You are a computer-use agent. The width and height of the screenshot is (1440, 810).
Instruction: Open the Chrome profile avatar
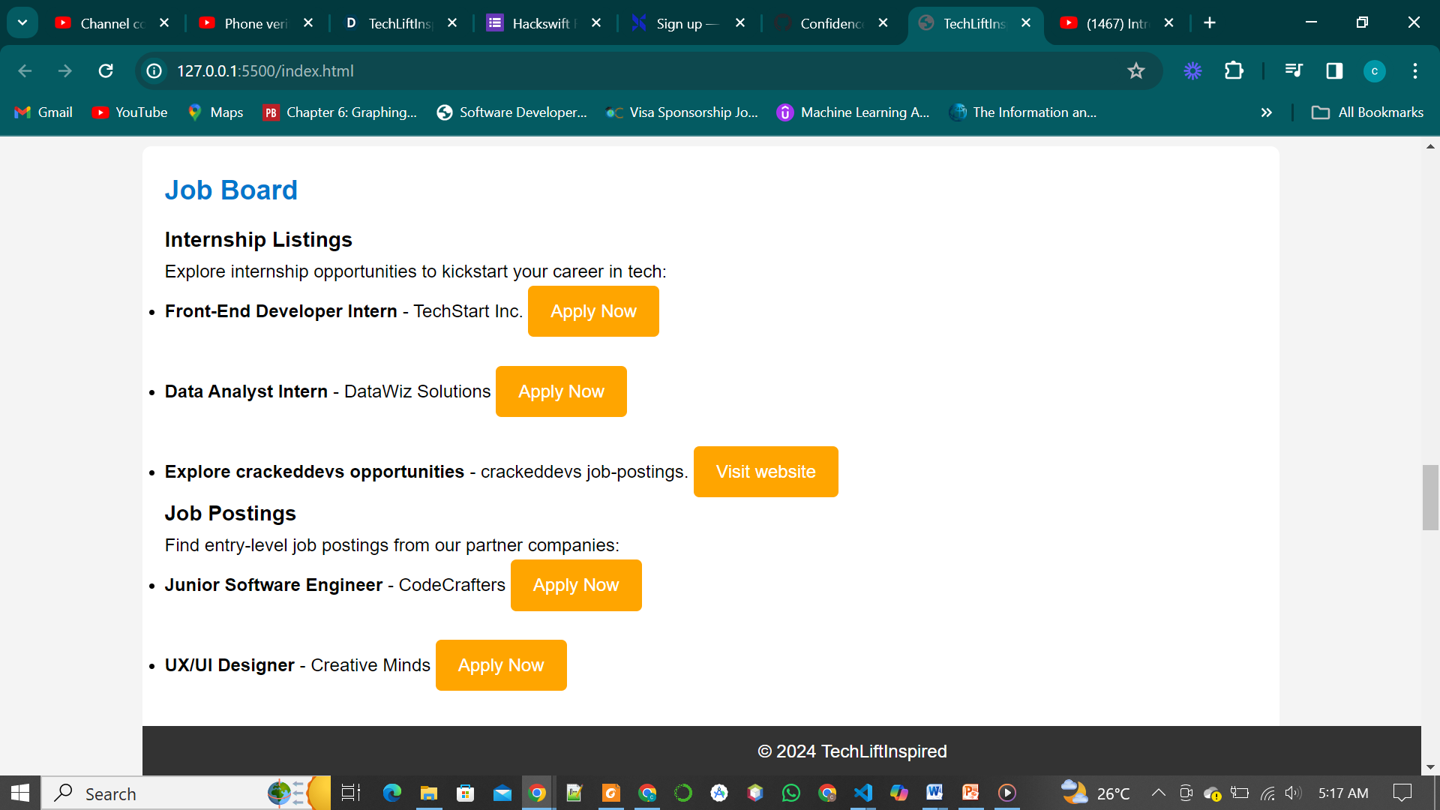1374,70
